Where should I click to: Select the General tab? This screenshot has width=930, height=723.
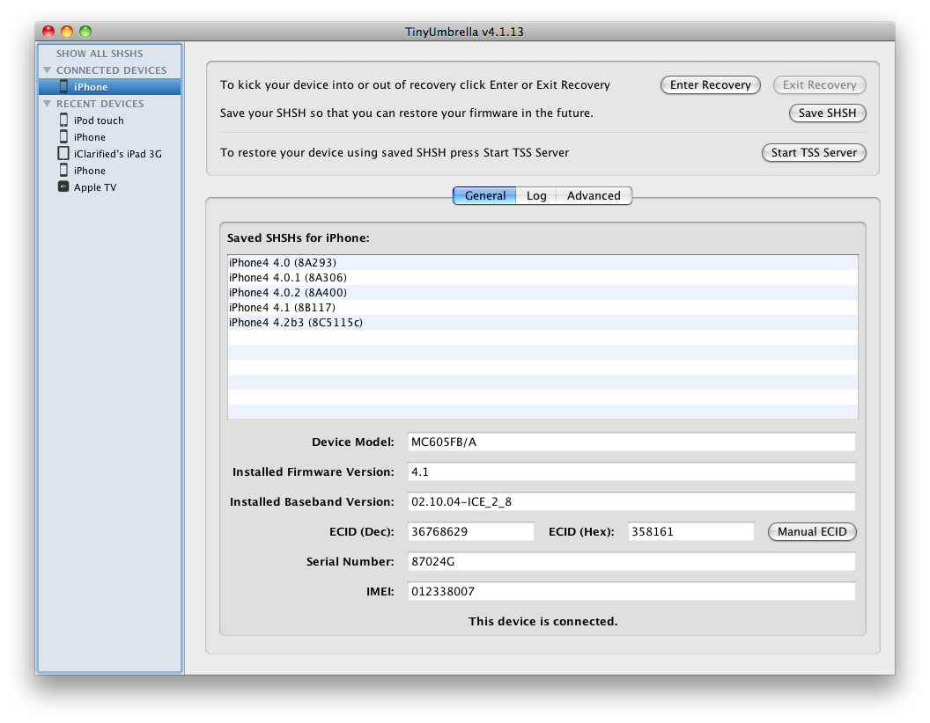point(484,195)
